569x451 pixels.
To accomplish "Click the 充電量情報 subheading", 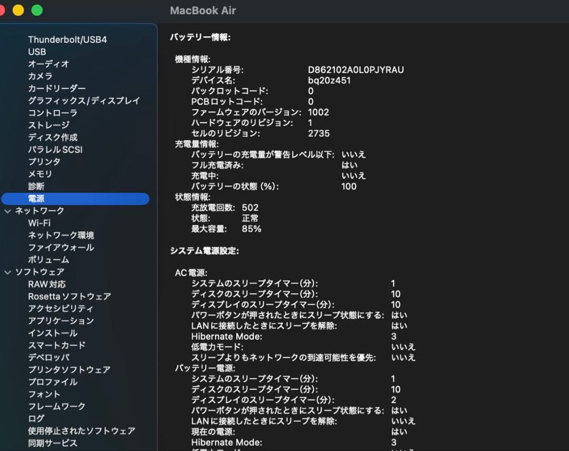I will [x=197, y=144].
